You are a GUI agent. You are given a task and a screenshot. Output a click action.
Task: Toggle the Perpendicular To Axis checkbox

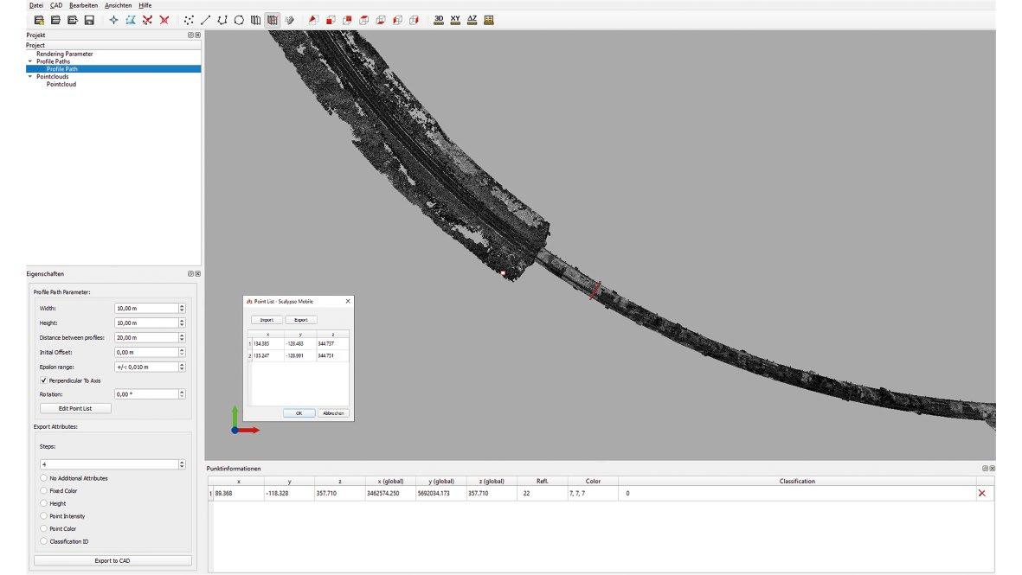43,380
